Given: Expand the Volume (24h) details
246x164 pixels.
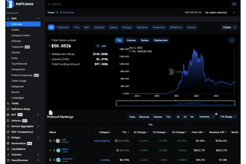Looking at the screenshot, I should (x=50, y=59).
